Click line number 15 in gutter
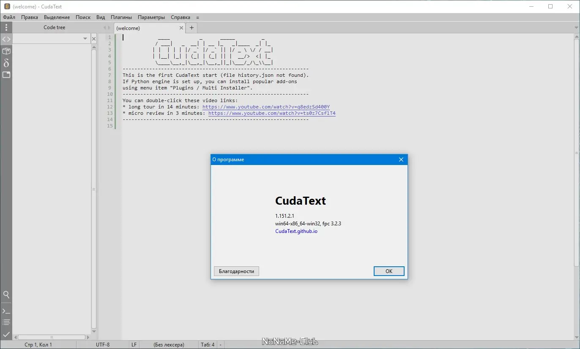This screenshot has width=580, height=349. [x=110, y=126]
